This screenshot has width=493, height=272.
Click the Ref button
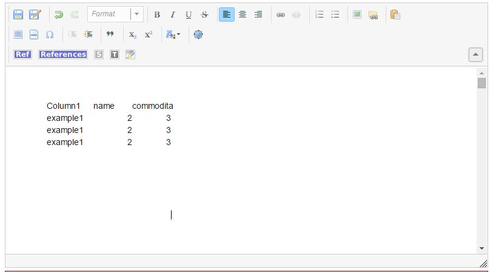(x=22, y=54)
